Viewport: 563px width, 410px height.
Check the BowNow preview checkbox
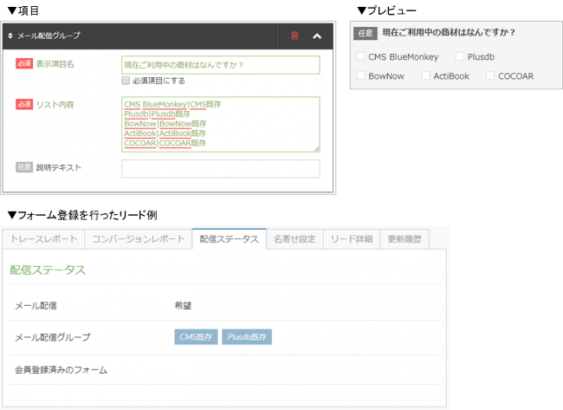tap(360, 75)
